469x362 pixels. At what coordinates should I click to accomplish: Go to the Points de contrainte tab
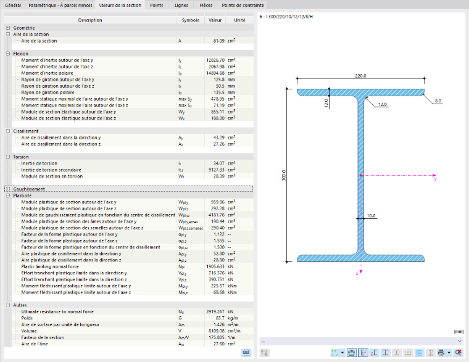(243, 5)
